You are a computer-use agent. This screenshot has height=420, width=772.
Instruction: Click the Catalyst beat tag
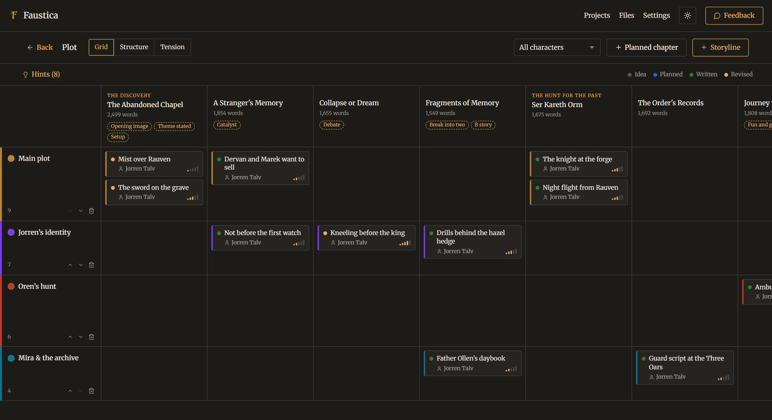(x=227, y=125)
